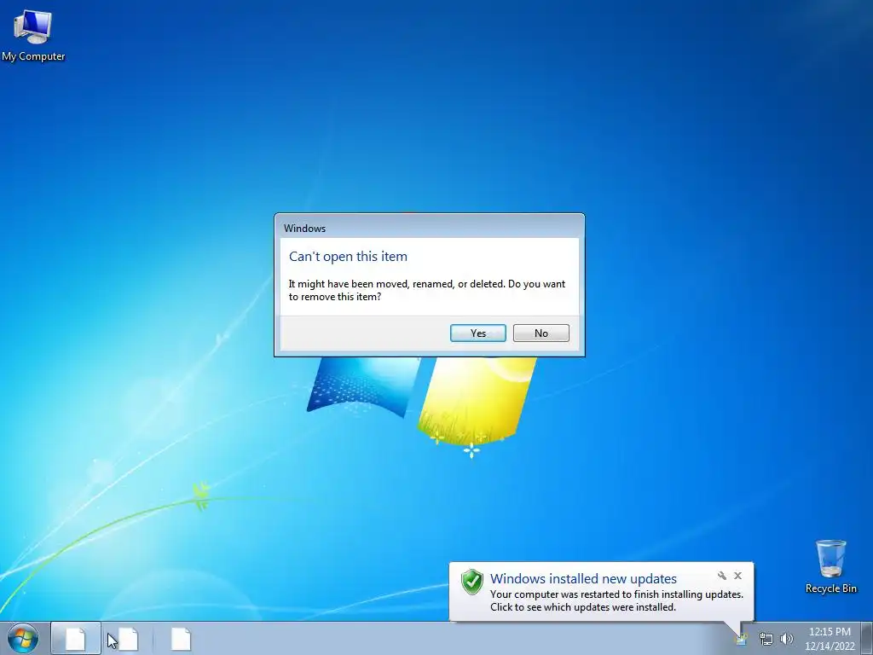Open the Windows Start menu orb

(x=22, y=638)
